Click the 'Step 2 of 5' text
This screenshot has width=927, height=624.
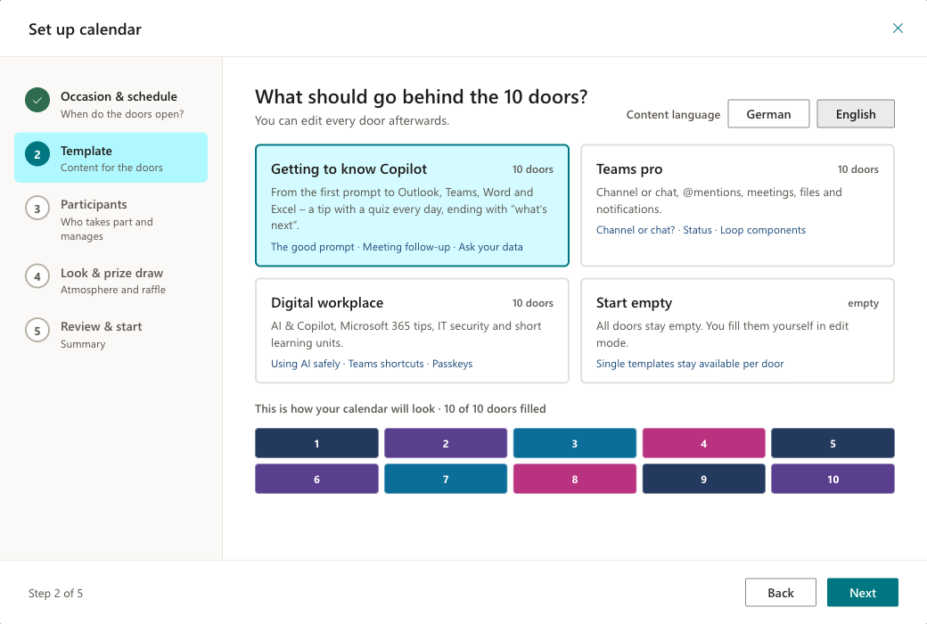(x=55, y=593)
